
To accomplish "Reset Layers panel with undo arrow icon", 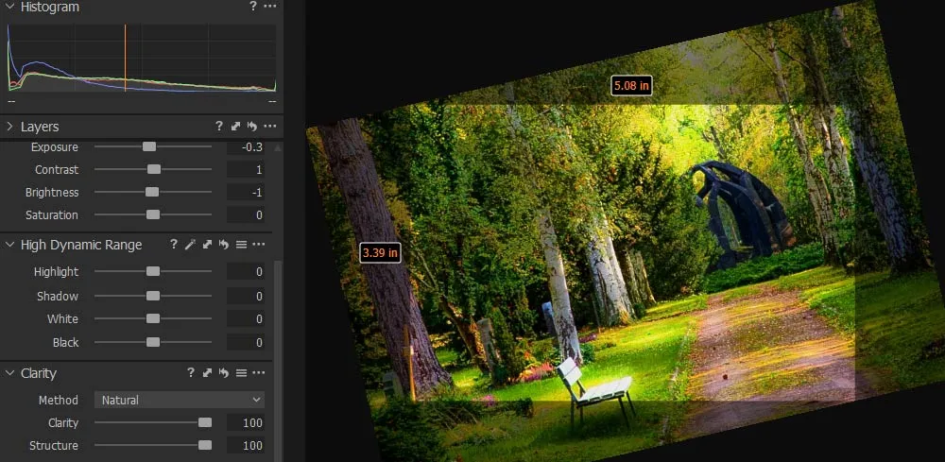I will pos(252,127).
